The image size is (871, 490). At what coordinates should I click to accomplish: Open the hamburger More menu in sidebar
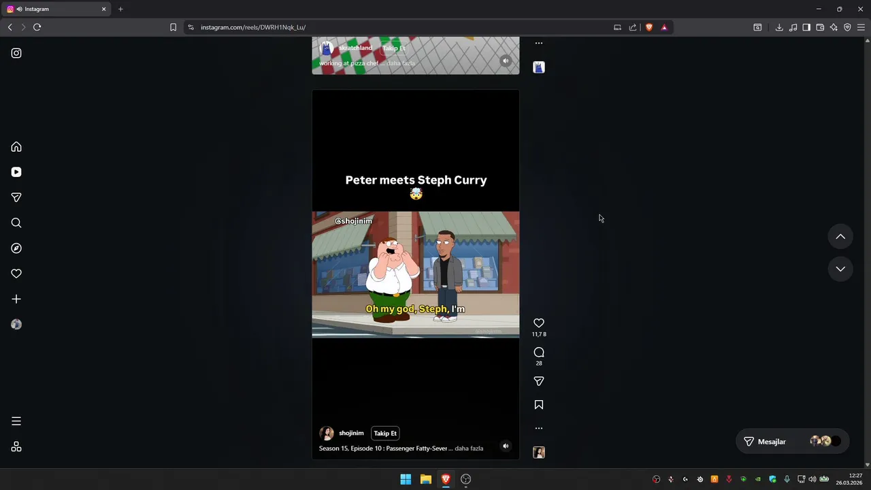(x=16, y=421)
